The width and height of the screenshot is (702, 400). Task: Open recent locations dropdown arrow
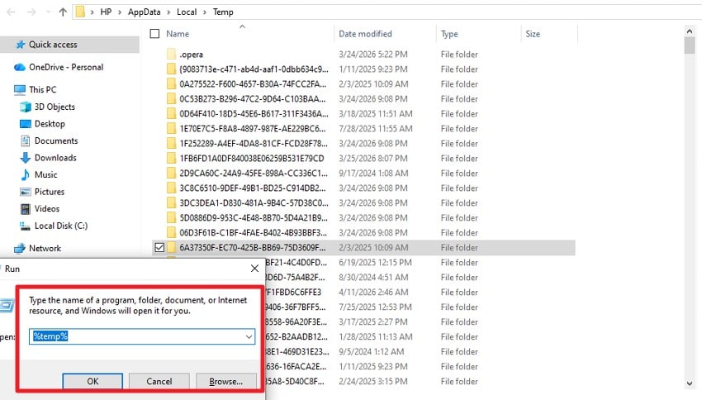pyautogui.click(x=49, y=12)
